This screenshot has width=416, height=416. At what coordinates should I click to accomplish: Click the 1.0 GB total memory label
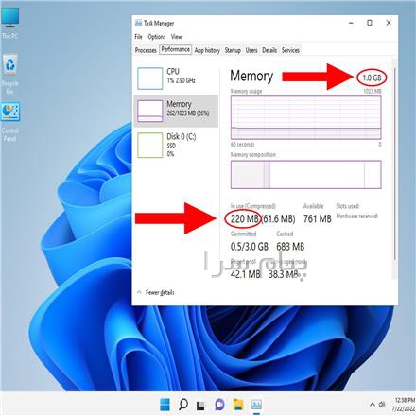(x=372, y=78)
